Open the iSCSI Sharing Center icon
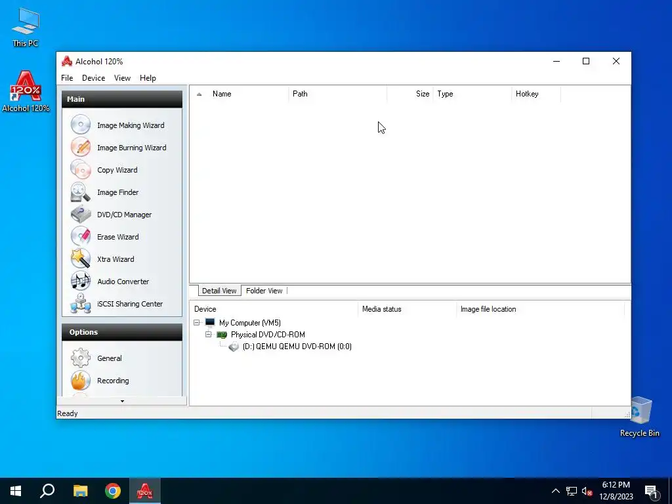Screen dimensions: 672x504 (81, 303)
